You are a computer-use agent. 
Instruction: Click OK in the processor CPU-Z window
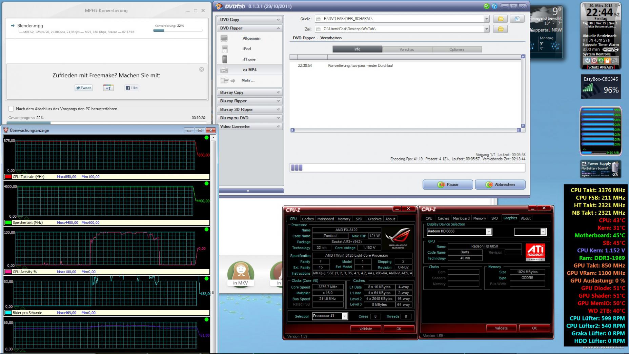click(399, 329)
